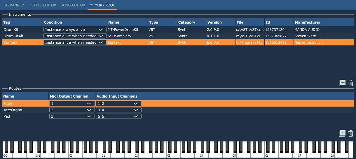Click version cell 2.0.9.0
The height and width of the screenshot is (159, 356).
coord(221,29)
